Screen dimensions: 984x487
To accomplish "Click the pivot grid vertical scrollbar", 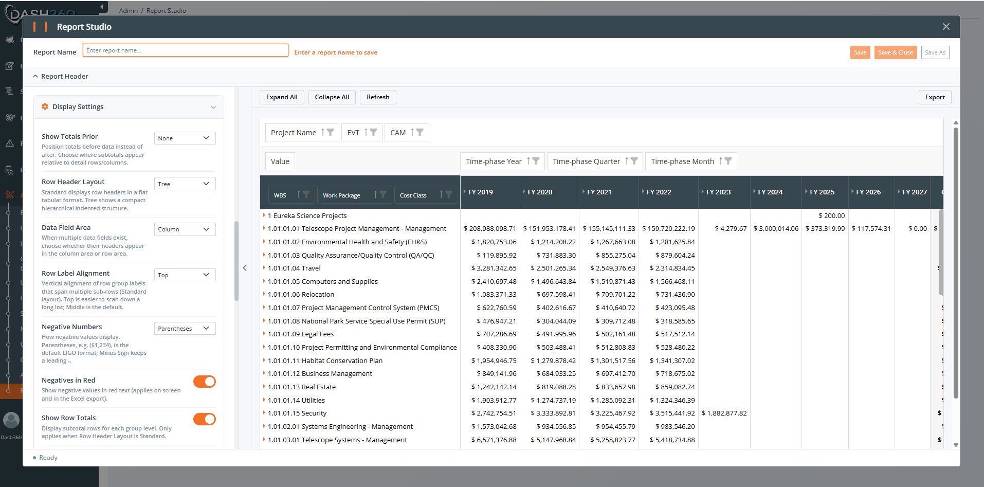I will point(941,252).
